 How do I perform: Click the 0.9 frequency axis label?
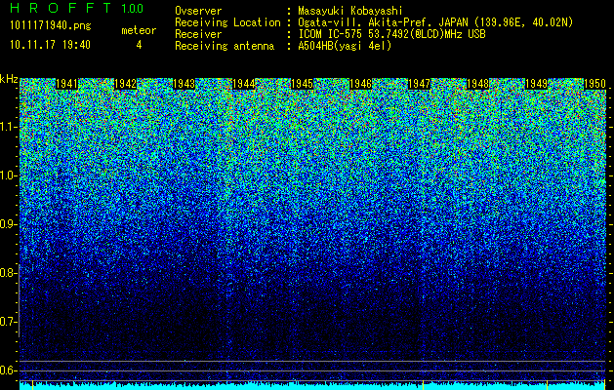8,224
